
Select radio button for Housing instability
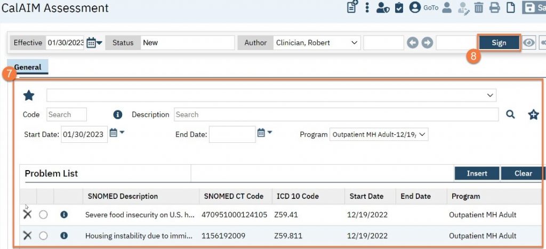click(43, 236)
